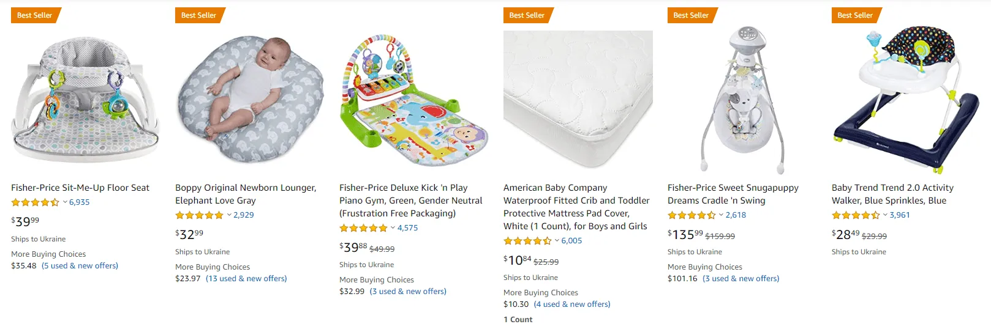Screen dimensions: 991x335
Task: Click the star rating of the Baby Trend Activity Walker
Action: point(856,215)
